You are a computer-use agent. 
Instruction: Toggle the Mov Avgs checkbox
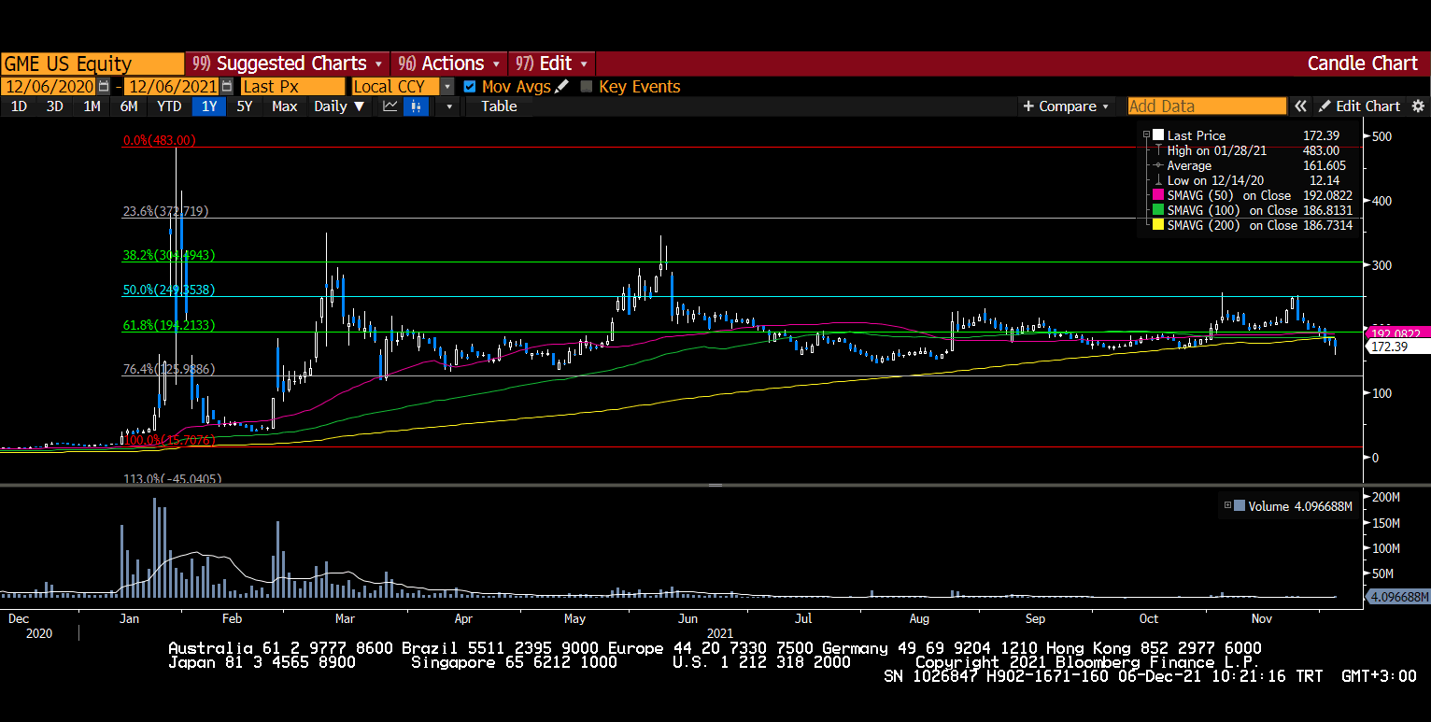click(470, 86)
